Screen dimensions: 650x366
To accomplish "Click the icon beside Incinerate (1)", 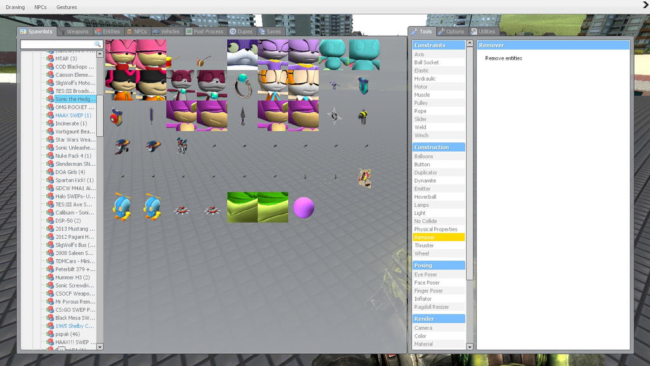I will tap(50, 123).
